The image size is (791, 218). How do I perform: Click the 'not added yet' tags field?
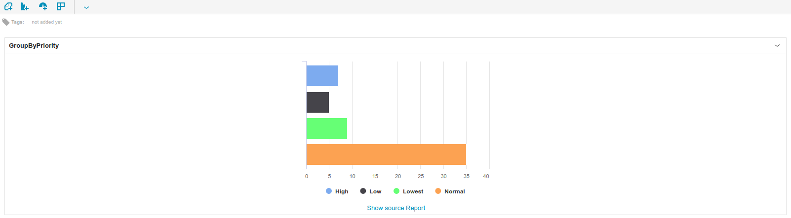coord(47,22)
